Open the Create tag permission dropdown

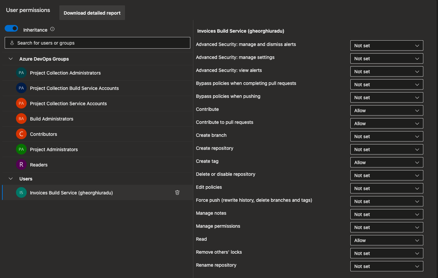coord(387,162)
